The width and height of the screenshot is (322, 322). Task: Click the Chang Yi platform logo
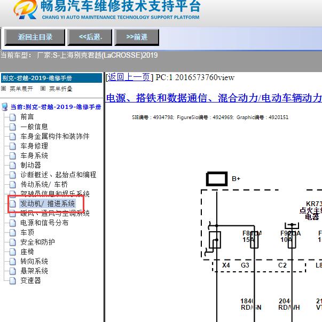[x=26, y=10]
